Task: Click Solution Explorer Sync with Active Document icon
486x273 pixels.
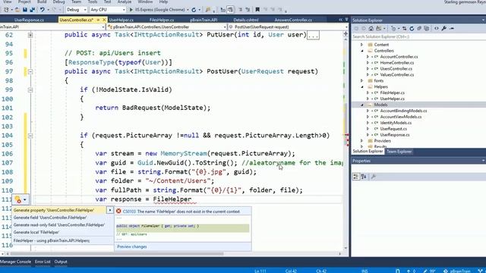Action: (405, 29)
